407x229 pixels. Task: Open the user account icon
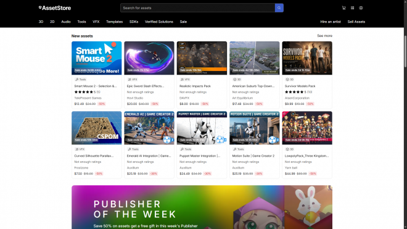(361, 8)
